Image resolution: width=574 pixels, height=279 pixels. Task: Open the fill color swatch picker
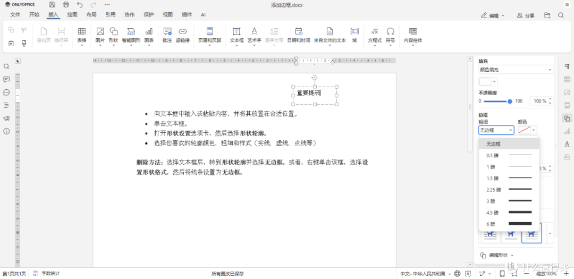[x=488, y=81]
